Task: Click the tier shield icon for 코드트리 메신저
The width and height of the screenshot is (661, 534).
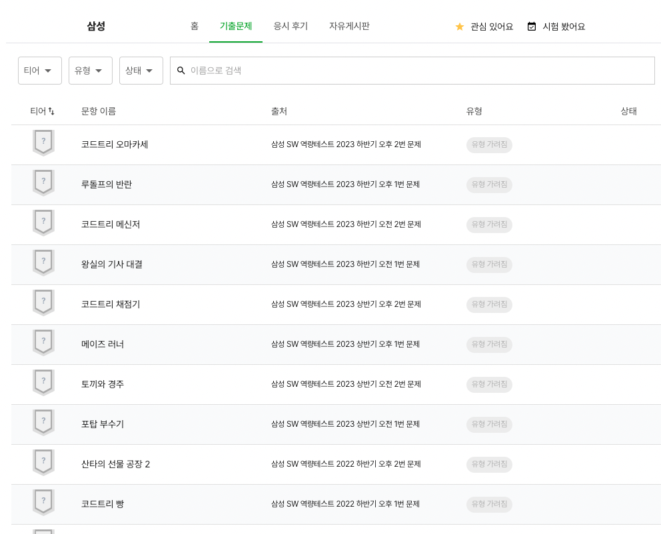Action: [x=43, y=223]
